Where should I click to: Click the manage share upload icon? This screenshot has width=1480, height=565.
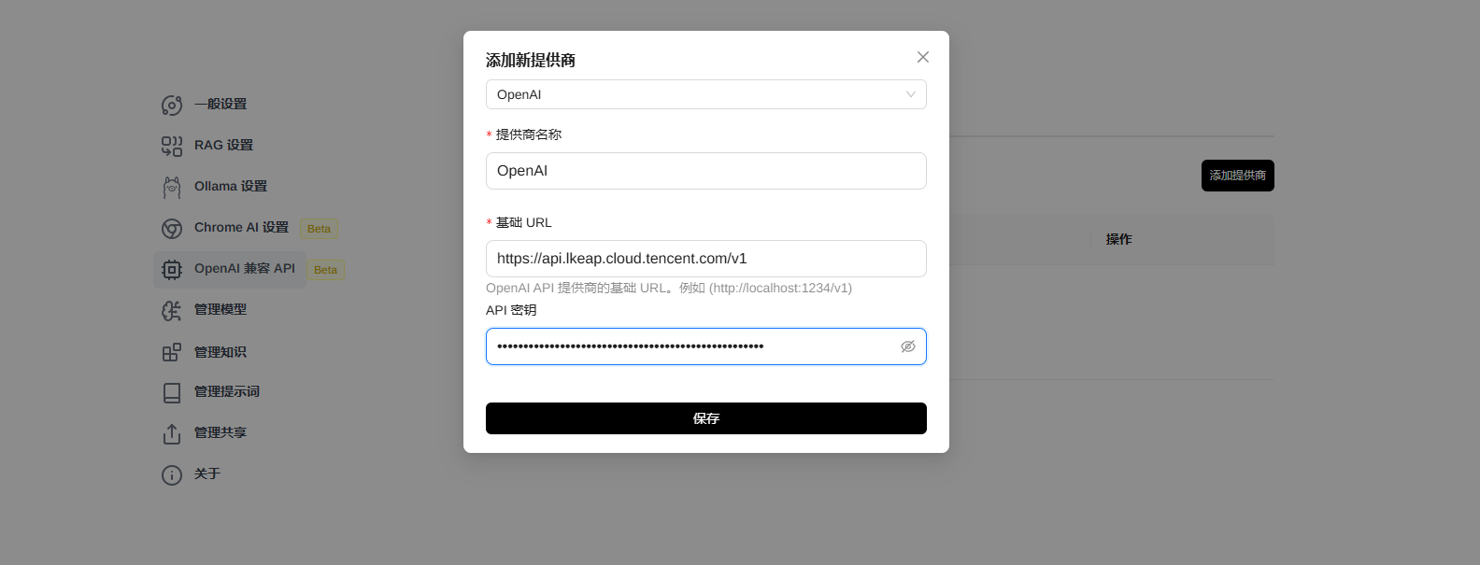coord(172,433)
